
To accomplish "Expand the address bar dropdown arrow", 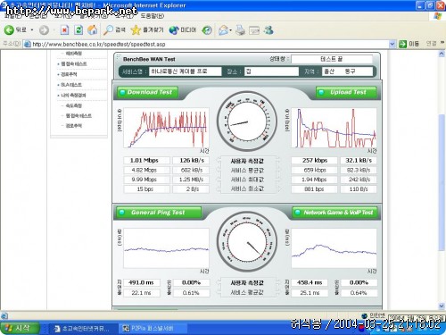I will coord(392,44).
